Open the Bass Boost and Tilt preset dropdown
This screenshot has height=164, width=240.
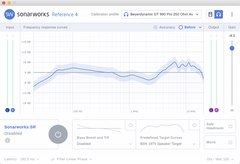[104, 144]
